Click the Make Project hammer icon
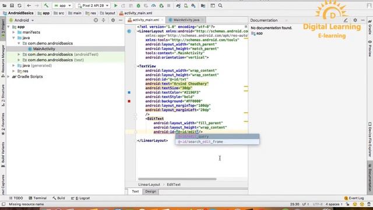The width and height of the screenshot is (373, 210). coord(46,5)
